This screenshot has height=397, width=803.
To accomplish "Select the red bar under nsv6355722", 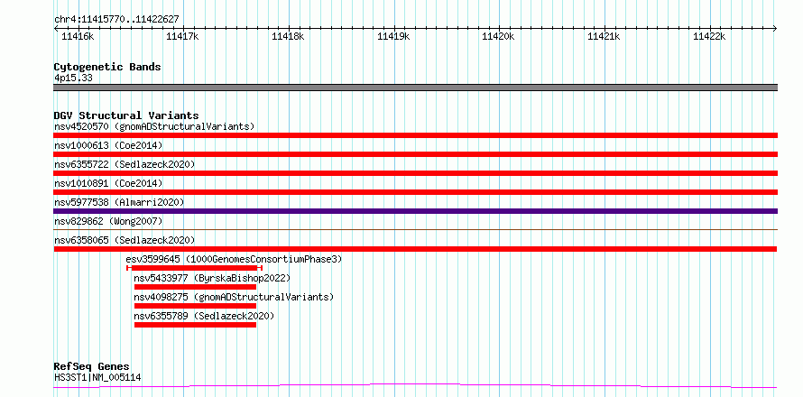I will click(415, 173).
